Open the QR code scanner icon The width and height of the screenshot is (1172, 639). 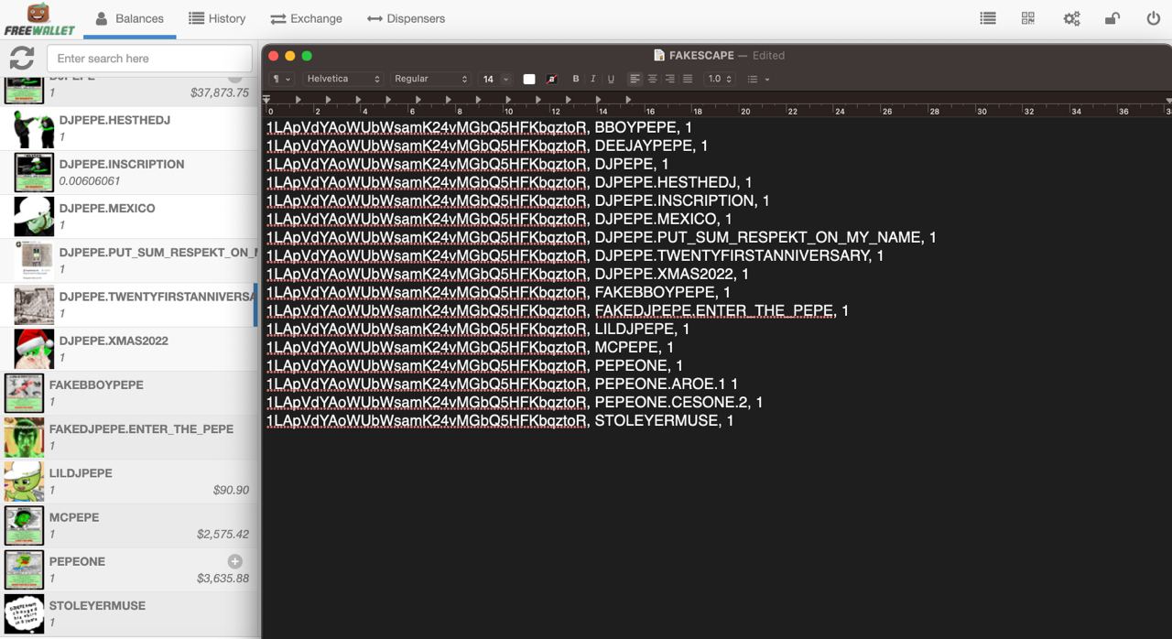tap(1028, 18)
